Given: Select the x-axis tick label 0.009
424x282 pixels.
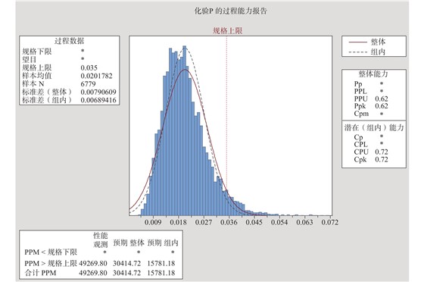Looking at the screenshot, I should pos(153,222).
